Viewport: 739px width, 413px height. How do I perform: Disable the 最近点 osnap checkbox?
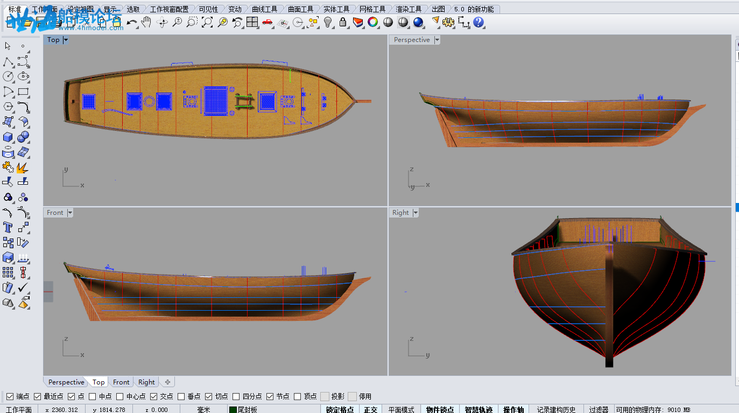38,396
